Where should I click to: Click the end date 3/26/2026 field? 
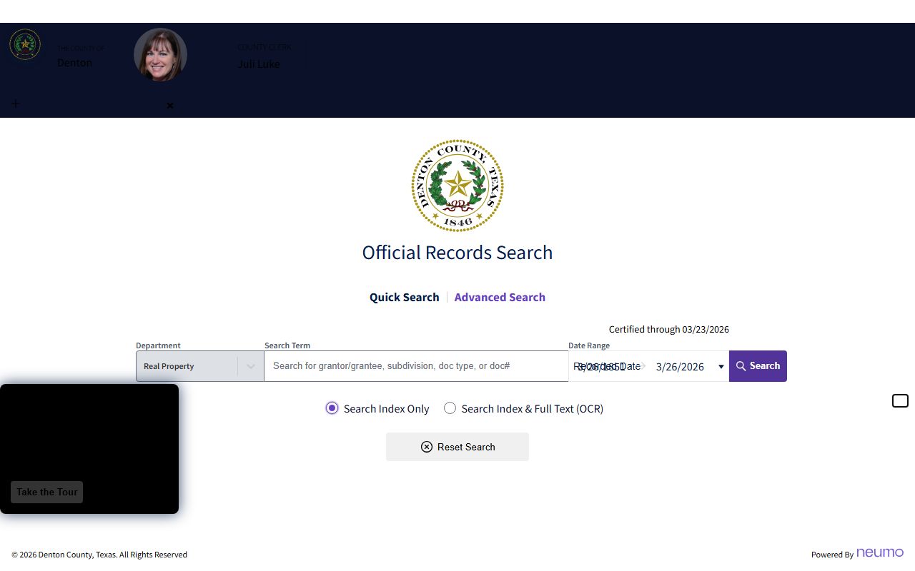pyautogui.click(x=680, y=367)
